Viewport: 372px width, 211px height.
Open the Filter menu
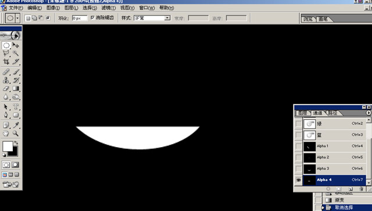tap(109, 8)
